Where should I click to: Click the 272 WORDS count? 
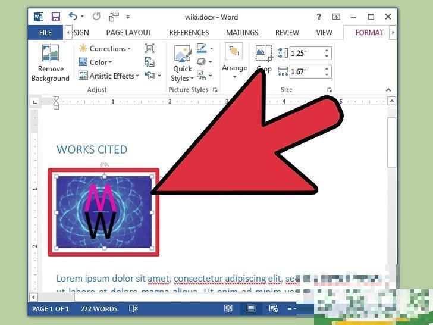99,309
